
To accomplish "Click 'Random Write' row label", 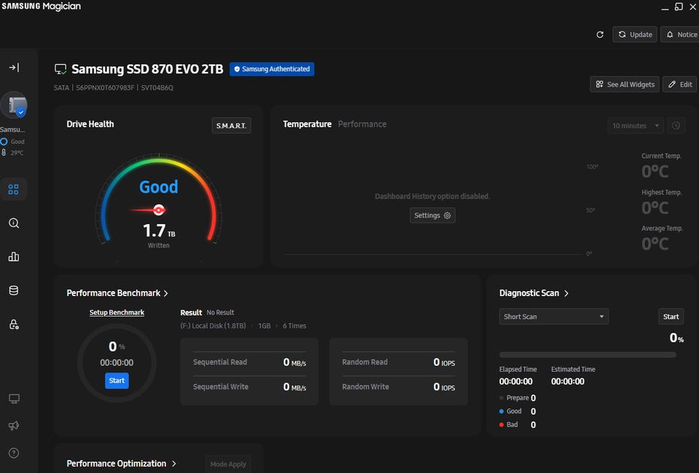I will click(x=366, y=386).
